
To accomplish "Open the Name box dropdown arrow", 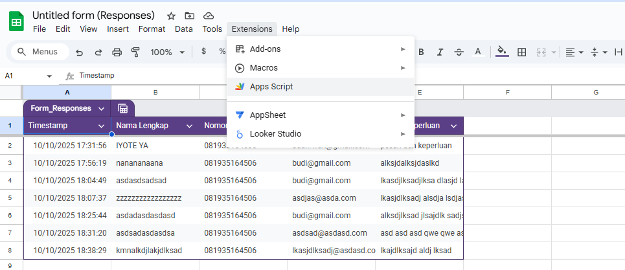I will tap(49, 76).
